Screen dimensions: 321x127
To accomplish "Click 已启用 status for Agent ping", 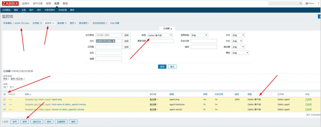I will click(308, 100).
